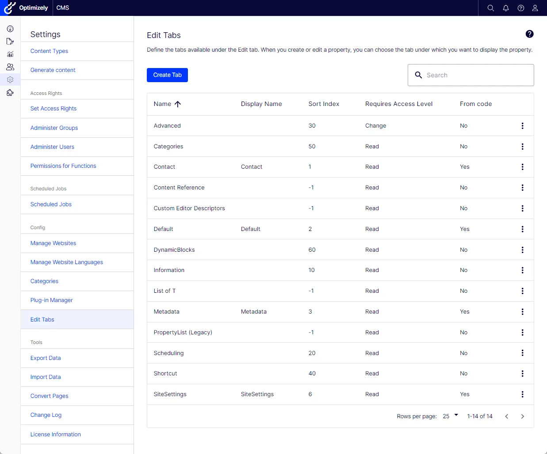Open Categories in Config section
The image size is (547, 454).
(x=44, y=281)
